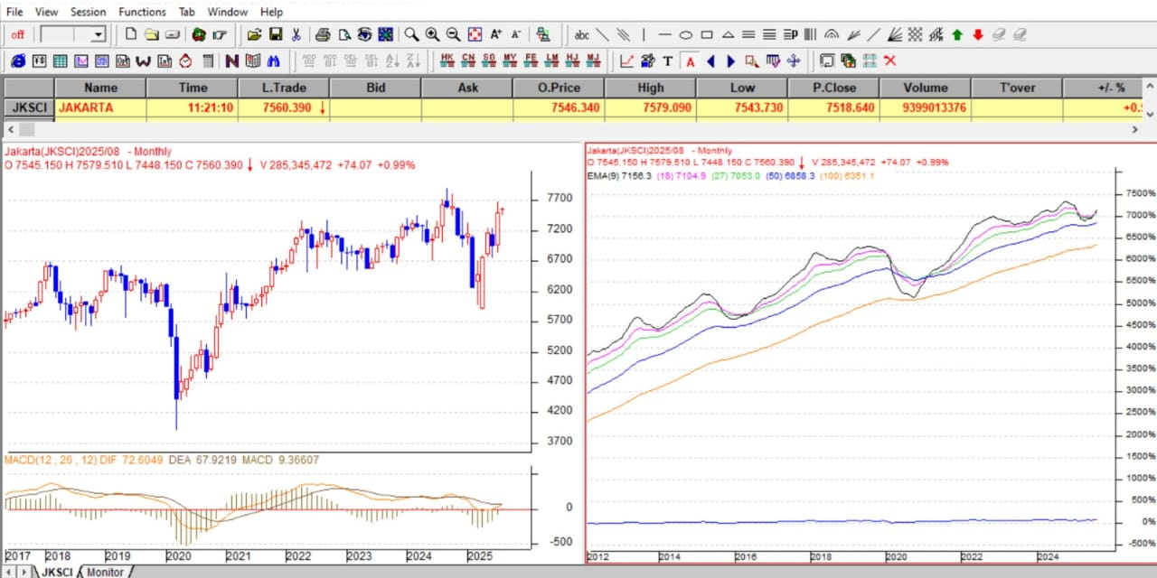The height and width of the screenshot is (578, 1157).
Task: Open the symbol combo box dropdown
Action: point(98,34)
